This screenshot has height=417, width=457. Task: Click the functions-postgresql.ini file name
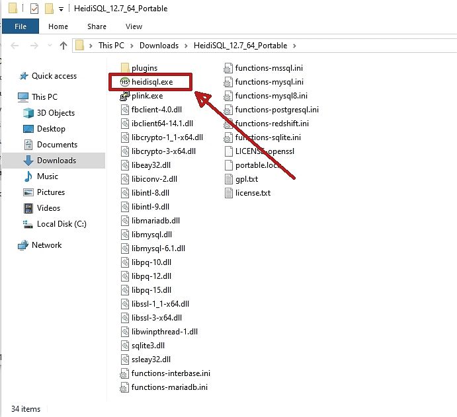point(277,110)
